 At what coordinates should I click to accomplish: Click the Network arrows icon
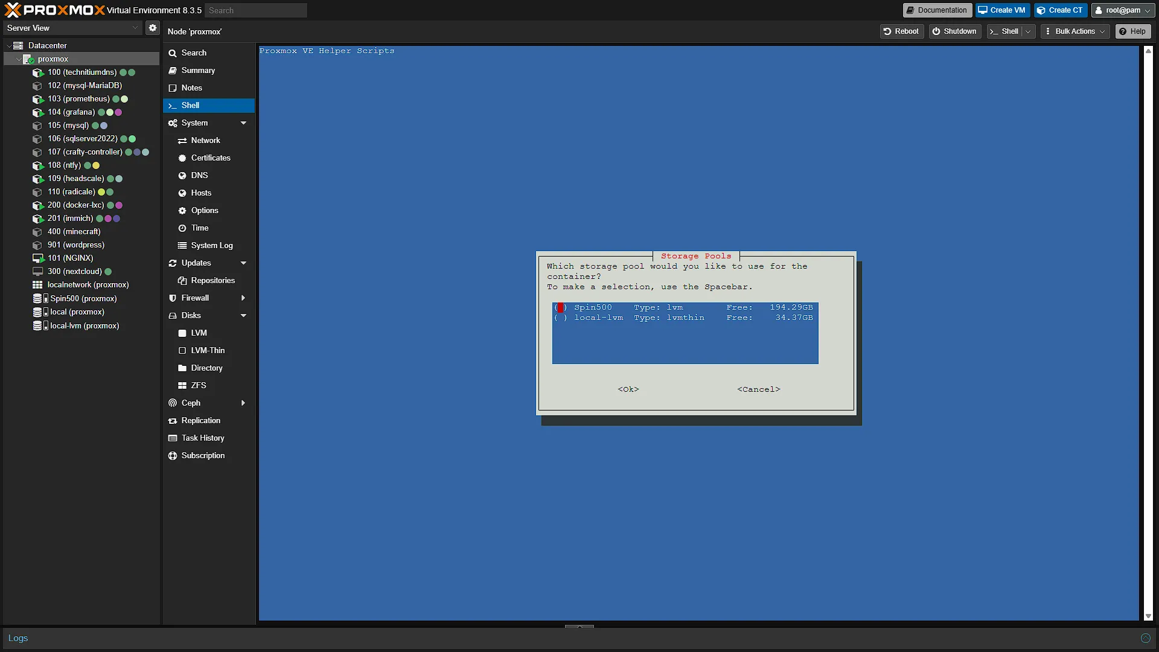182,141
